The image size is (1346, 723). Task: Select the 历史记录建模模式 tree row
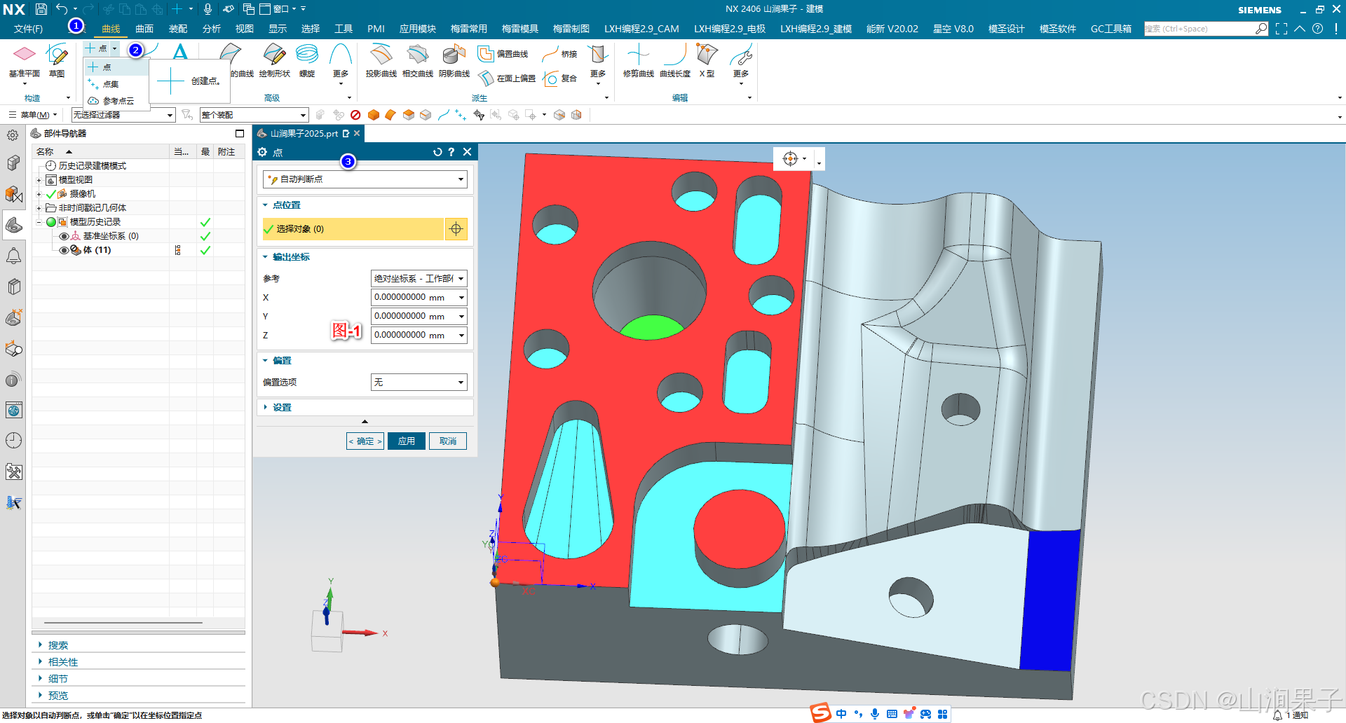[x=138, y=166]
